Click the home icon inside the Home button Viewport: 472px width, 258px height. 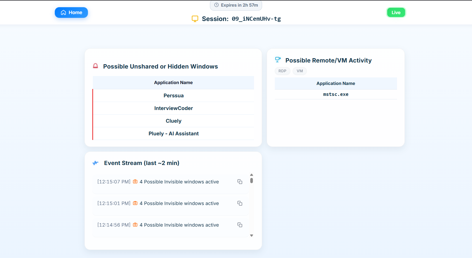click(x=63, y=12)
